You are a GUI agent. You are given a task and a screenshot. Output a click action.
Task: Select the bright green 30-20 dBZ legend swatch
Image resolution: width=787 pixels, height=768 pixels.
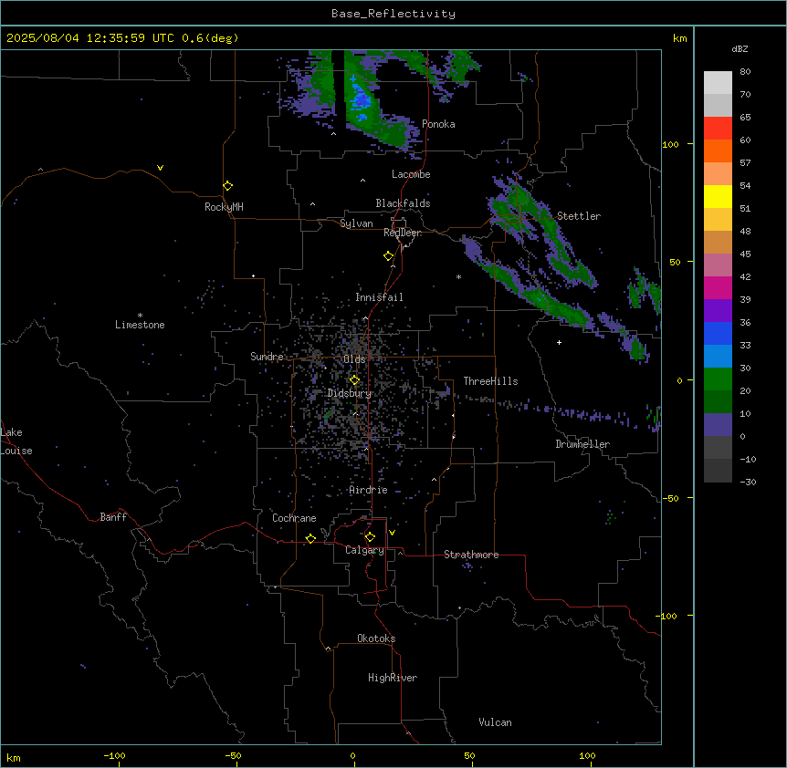click(718, 379)
